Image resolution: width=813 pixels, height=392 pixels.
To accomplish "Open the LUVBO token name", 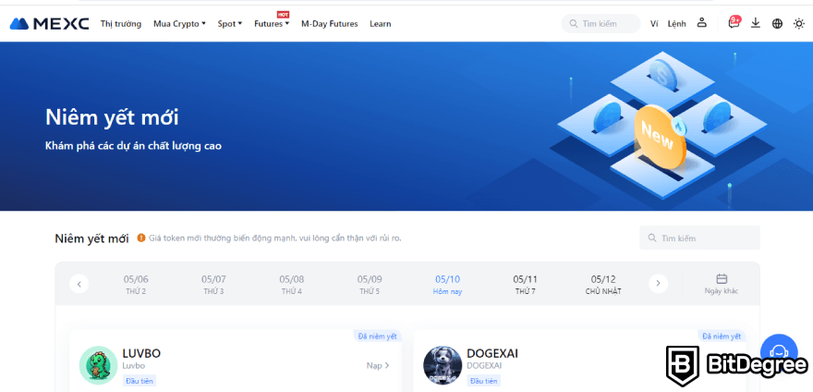I will coord(141,353).
